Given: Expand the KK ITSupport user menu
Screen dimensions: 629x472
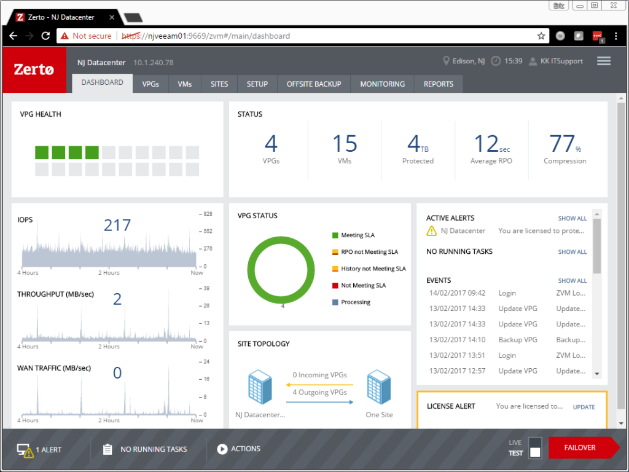Looking at the screenshot, I should click(556, 61).
